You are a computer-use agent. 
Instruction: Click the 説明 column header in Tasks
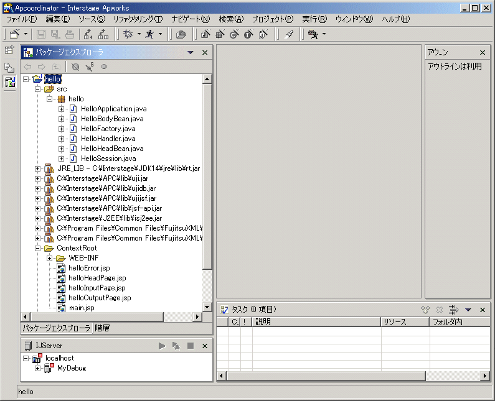(x=316, y=322)
